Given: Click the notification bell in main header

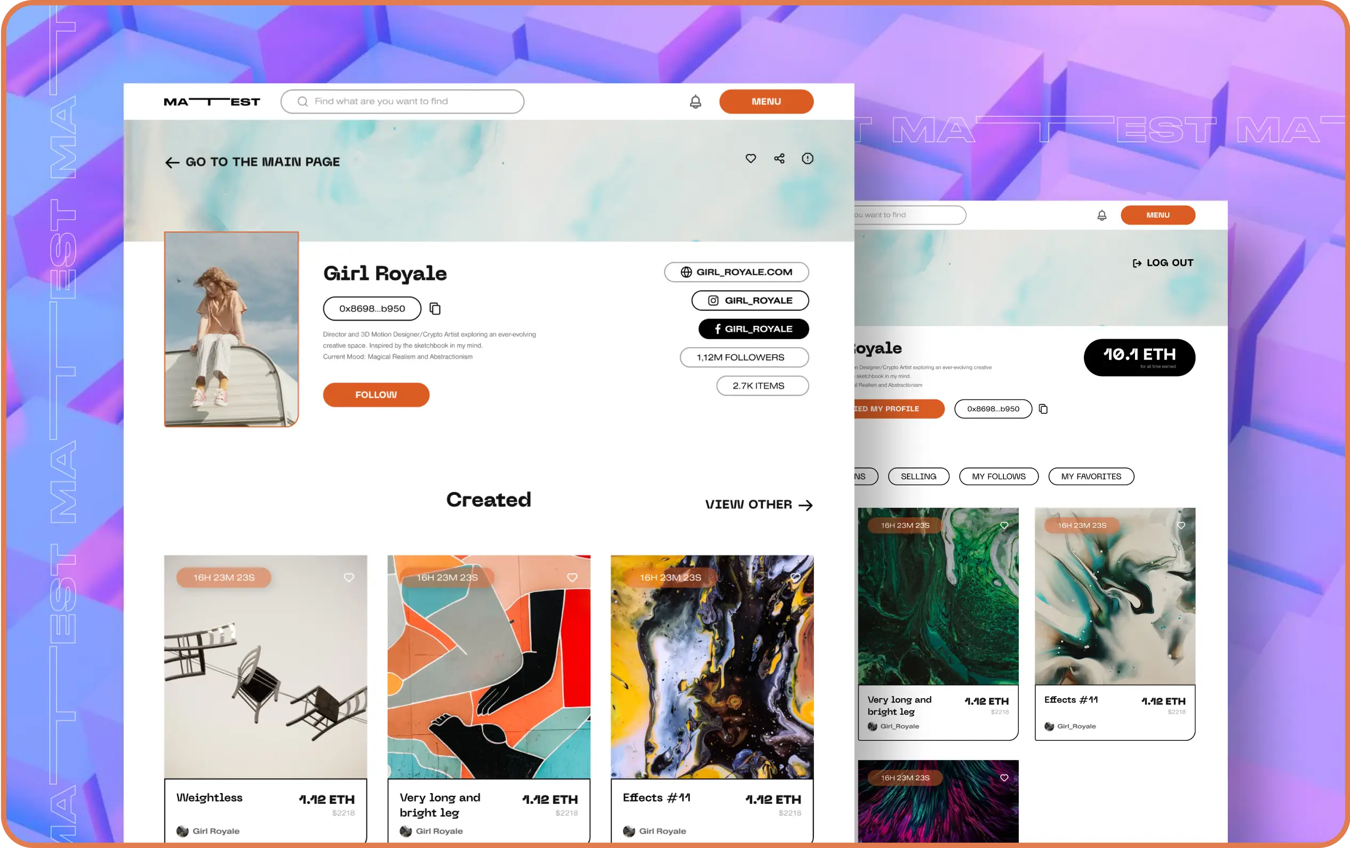Looking at the screenshot, I should 695,101.
